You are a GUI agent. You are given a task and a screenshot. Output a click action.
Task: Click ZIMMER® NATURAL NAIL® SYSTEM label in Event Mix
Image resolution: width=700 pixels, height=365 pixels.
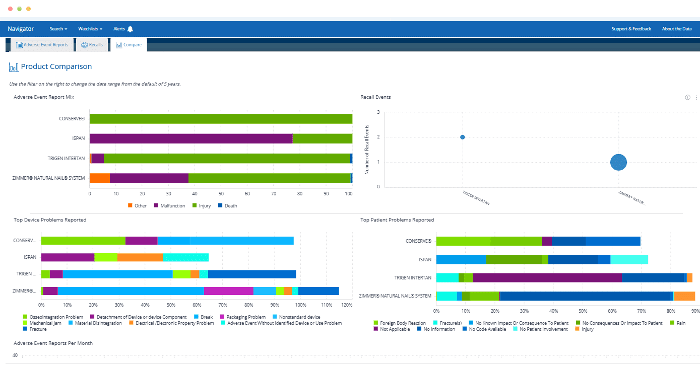(x=49, y=178)
